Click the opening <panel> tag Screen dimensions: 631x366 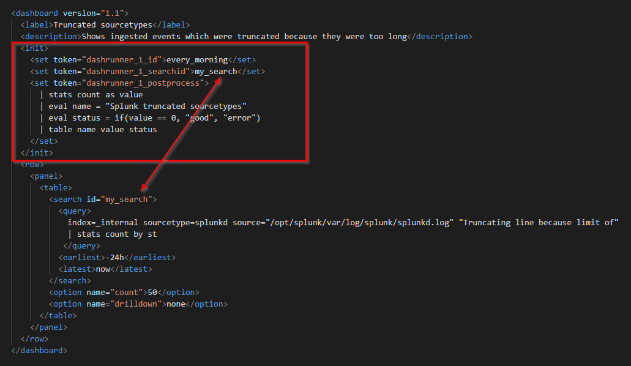click(x=47, y=176)
